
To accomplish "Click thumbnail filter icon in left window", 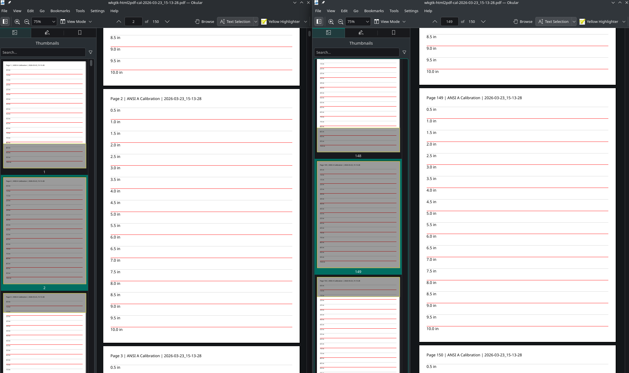I will tap(91, 52).
